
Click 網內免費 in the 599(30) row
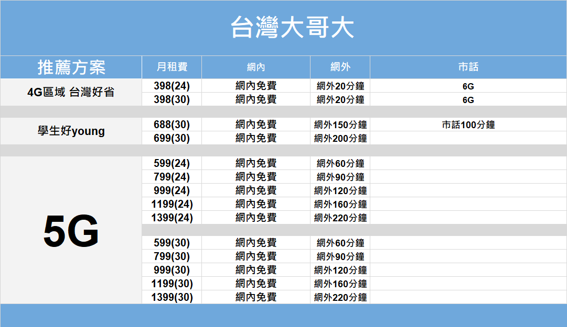tap(255, 243)
